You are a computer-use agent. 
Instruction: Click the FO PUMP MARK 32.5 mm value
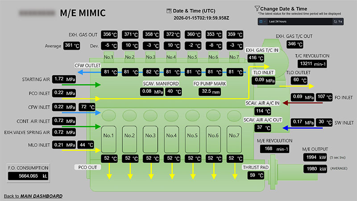[x=211, y=91]
